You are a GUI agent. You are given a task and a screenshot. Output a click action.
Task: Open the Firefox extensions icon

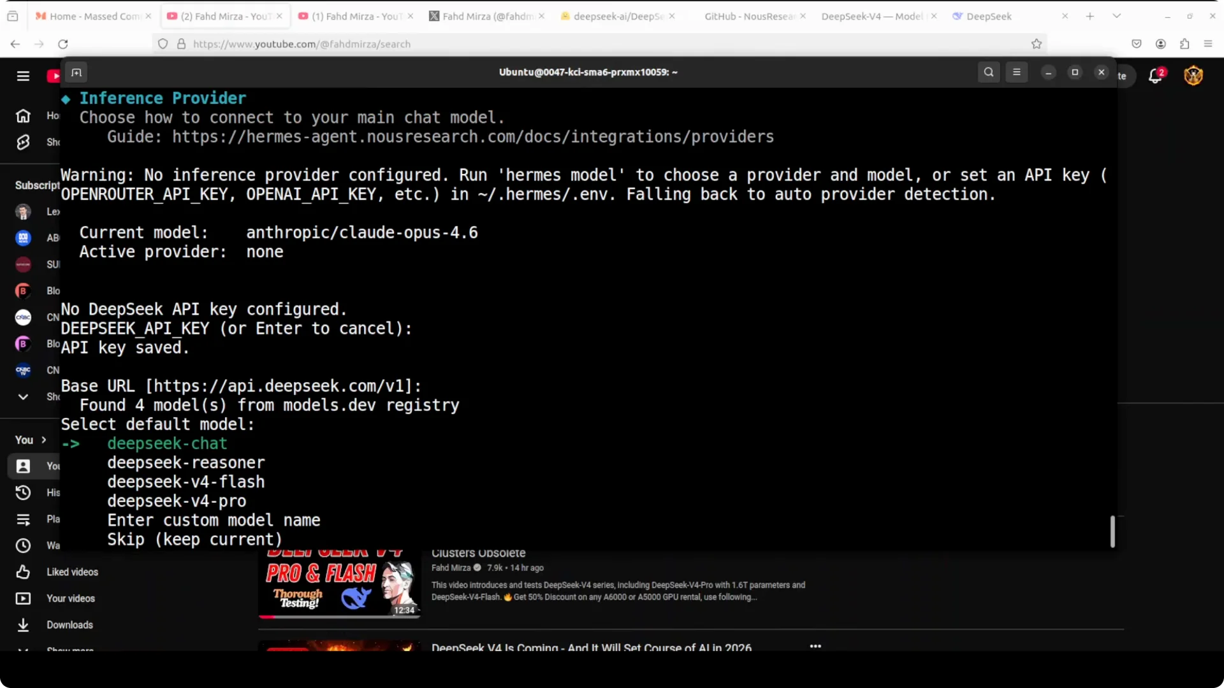coord(1184,44)
